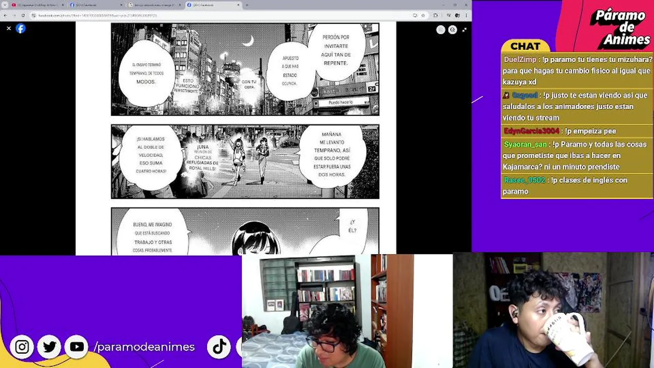Close the YouTube tab
The image size is (654, 368).
pyautogui.click(x=63, y=5)
